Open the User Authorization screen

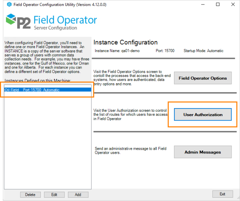click(203, 115)
